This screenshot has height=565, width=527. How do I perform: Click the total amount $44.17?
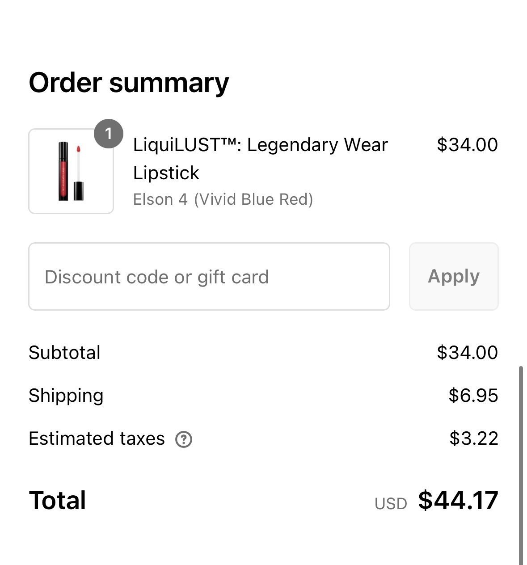pyautogui.click(x=458, y=500)
